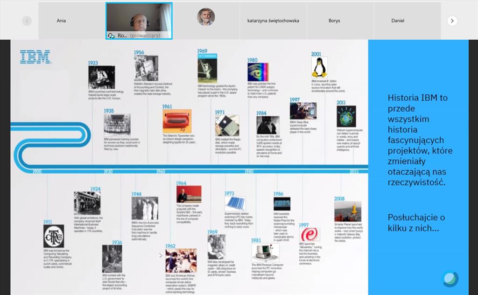Click the "1962" year label
Image resolution: width=478 pixels, height=295 pixels.
click(170, 246)
